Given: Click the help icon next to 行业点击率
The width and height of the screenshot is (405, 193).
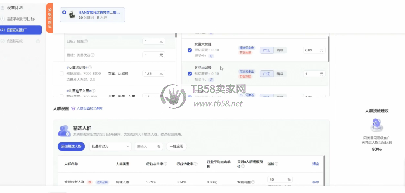Looking at the screenshot, I should [166, 164].
